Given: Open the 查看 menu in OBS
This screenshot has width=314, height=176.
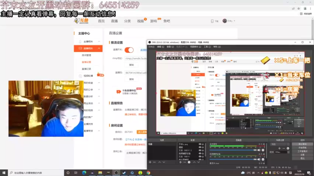Looking at the screenshot, I should point(170,47).
